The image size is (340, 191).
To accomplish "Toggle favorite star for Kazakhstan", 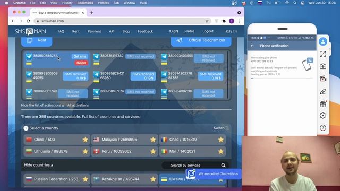I will 153,179.
